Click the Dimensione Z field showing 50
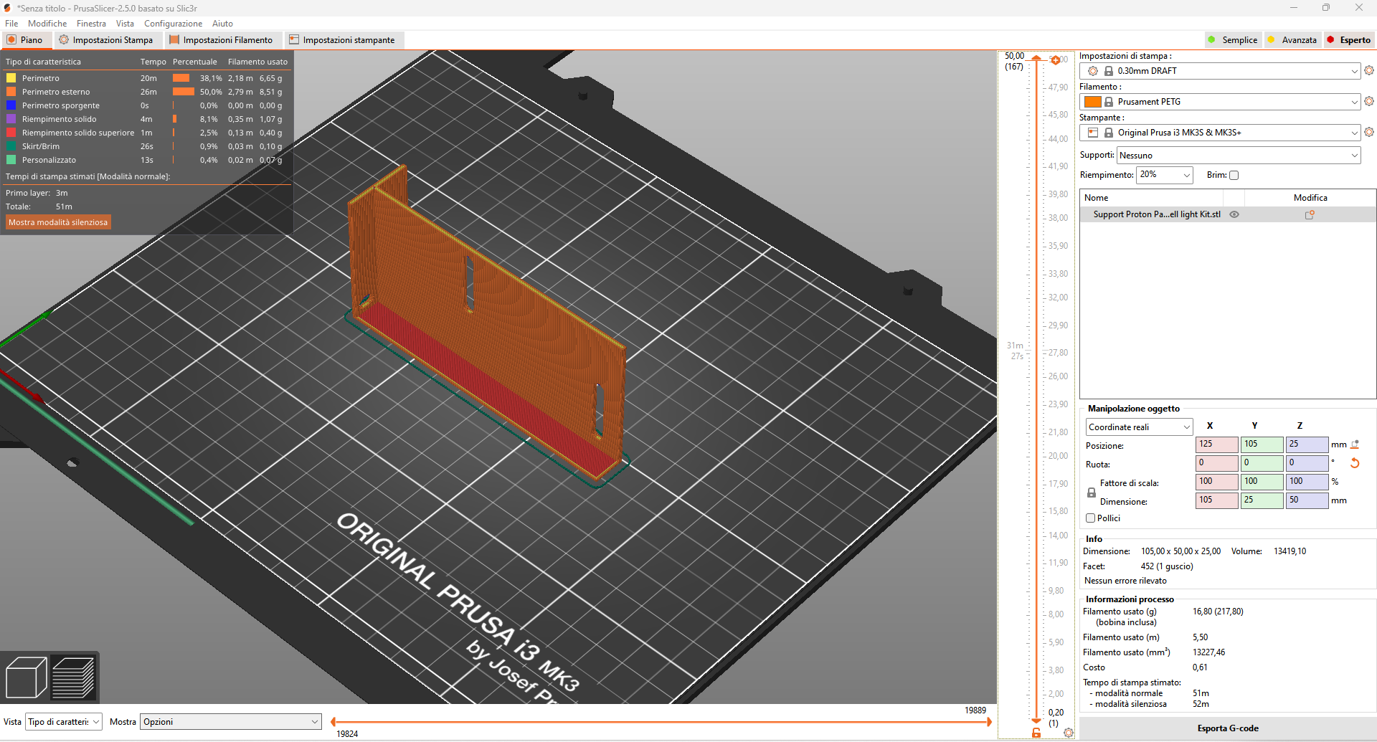This screenshot has height=742, width=1377. click(x=1307, y=500)
